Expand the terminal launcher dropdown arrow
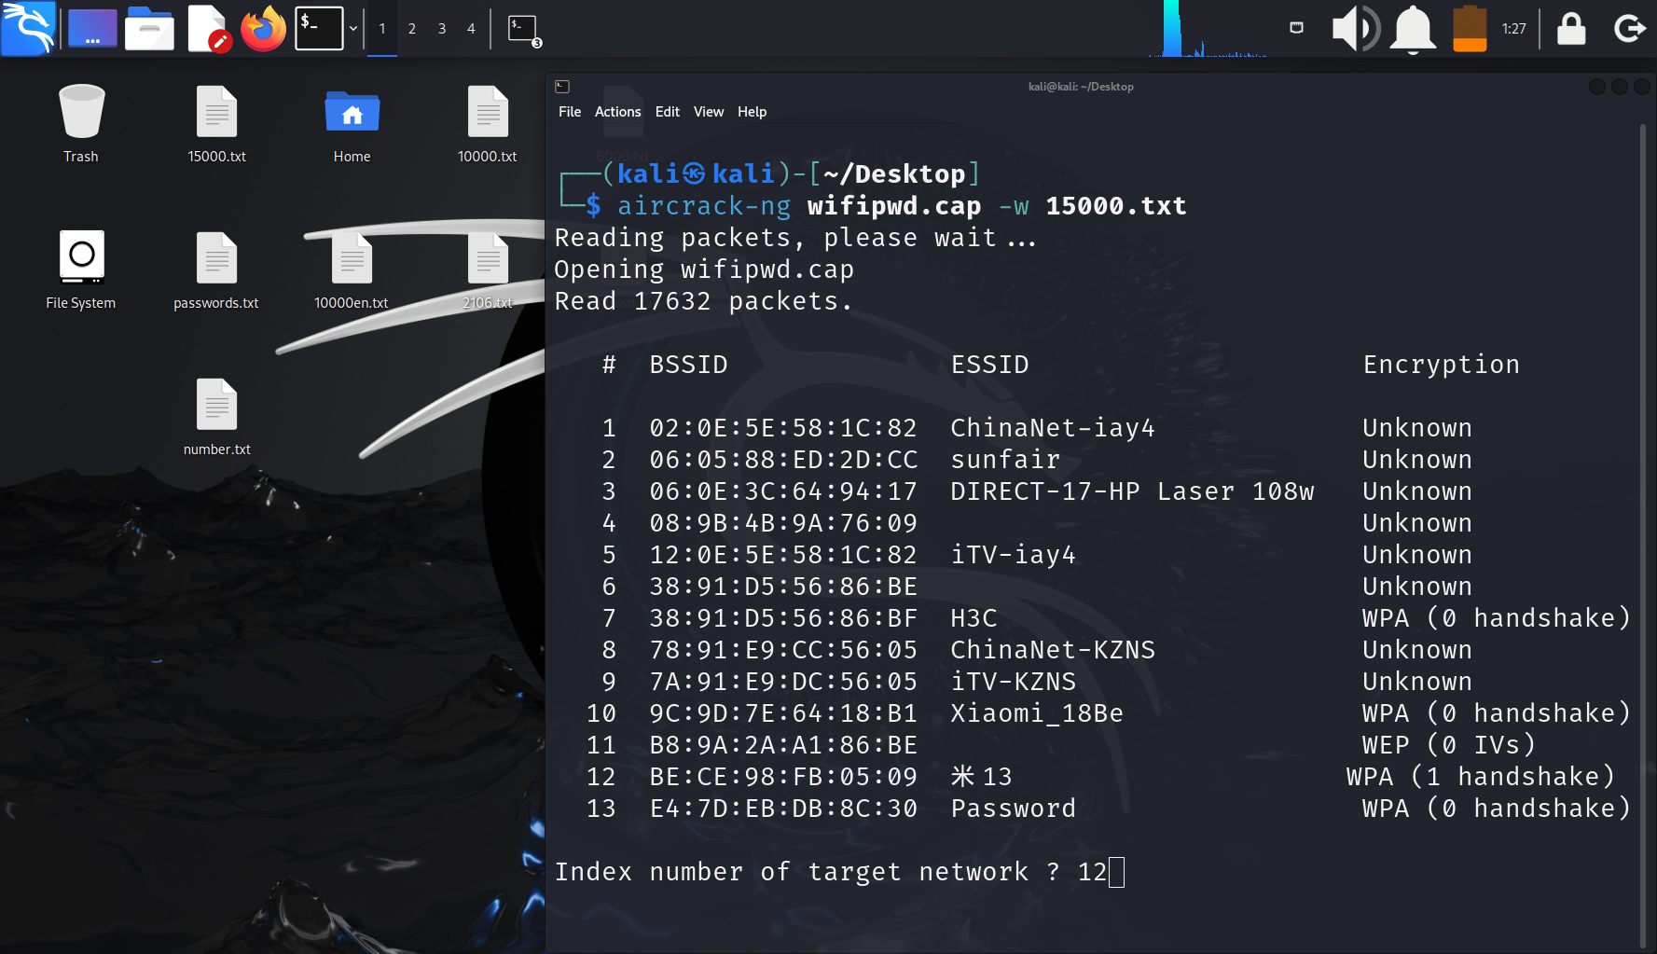 tap(353, 28)
